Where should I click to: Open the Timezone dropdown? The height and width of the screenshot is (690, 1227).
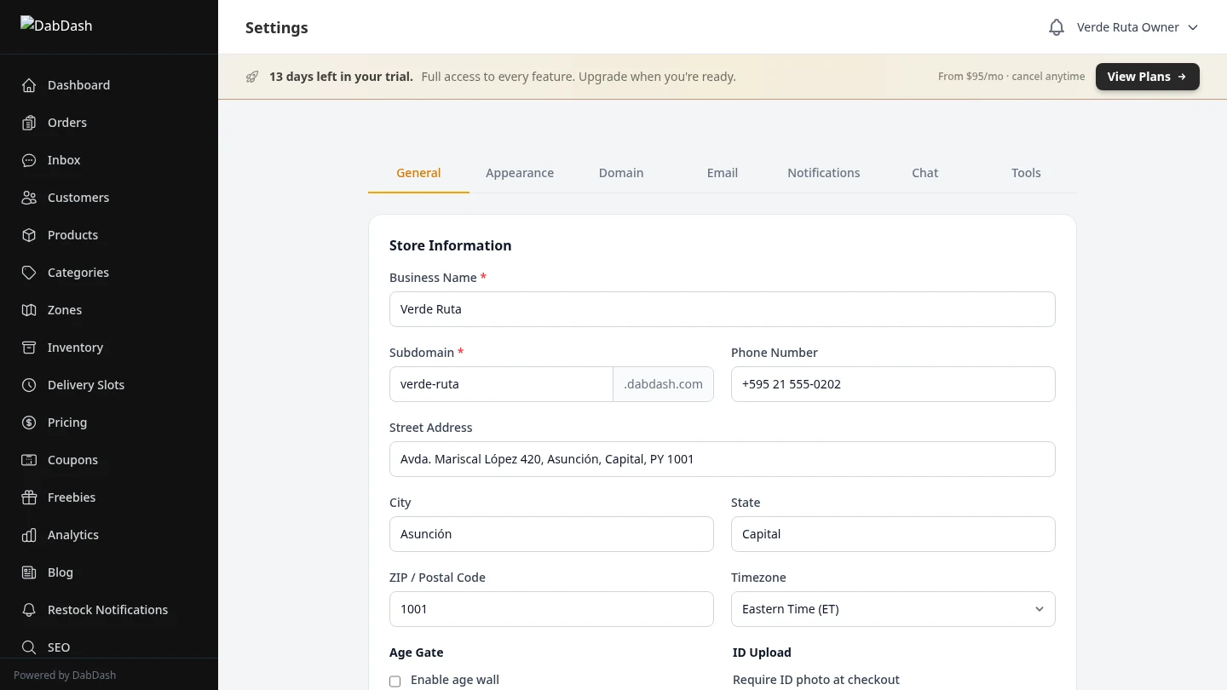coord(893,609)
